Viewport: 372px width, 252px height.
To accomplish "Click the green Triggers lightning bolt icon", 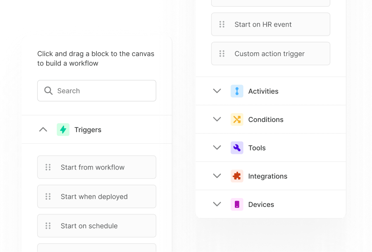I will click(x=63, y=130).
